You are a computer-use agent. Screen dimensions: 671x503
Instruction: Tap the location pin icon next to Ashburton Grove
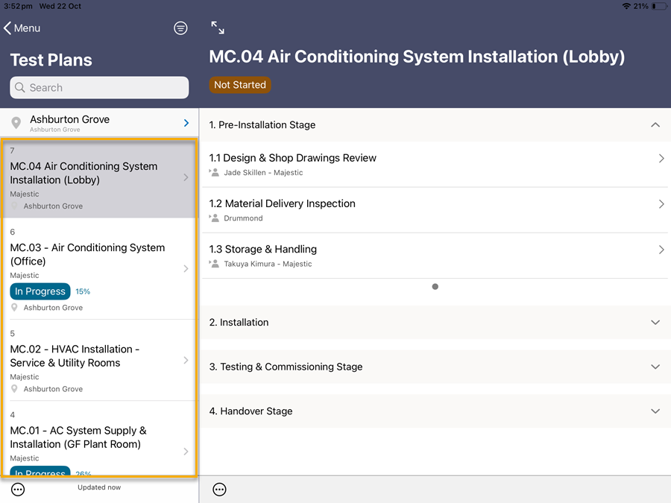(16, 123)
